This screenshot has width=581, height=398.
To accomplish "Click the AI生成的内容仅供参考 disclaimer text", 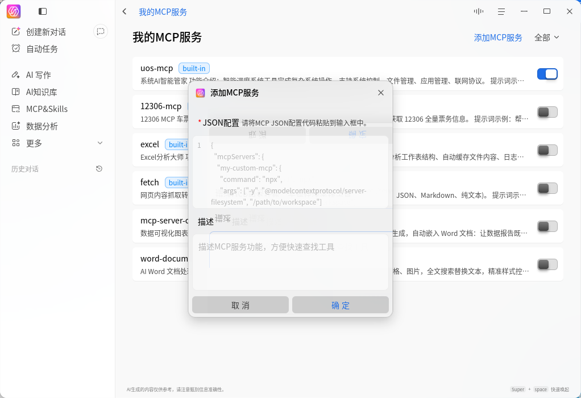I will (x=175, y=389).
